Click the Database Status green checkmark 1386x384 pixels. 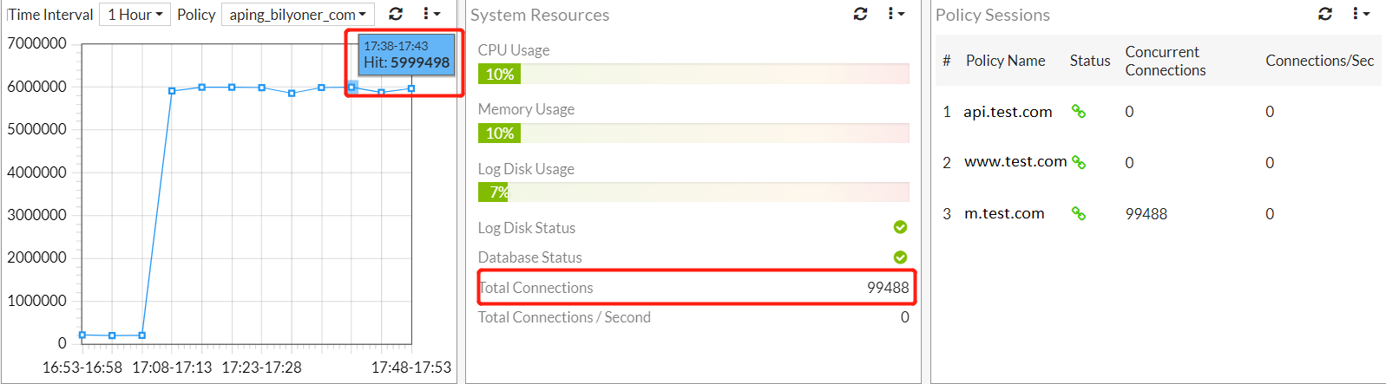900,257
